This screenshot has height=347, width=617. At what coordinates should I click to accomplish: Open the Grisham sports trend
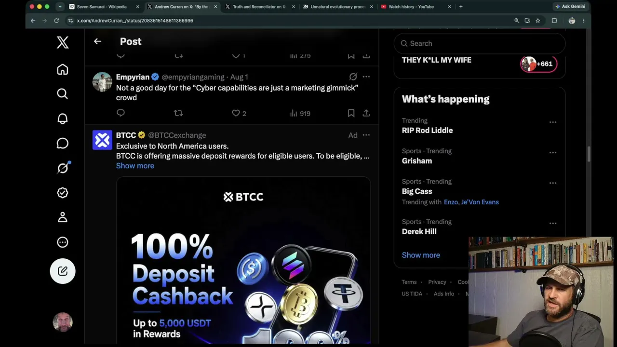point(417,161)
